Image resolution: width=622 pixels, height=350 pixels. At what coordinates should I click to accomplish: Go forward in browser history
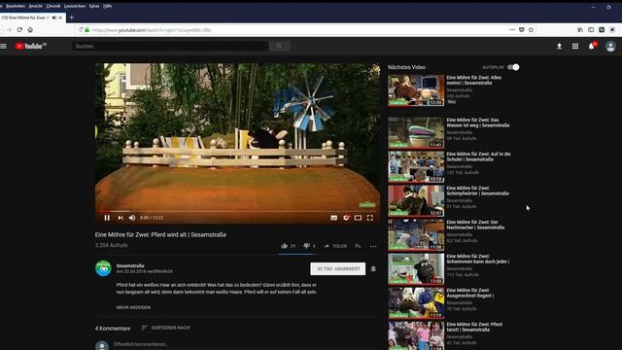[x=9, y=30]
